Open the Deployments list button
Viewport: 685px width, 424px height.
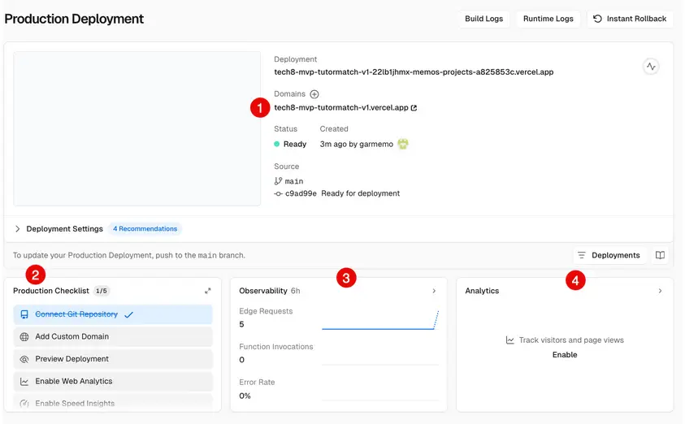(x=609, y=255)
